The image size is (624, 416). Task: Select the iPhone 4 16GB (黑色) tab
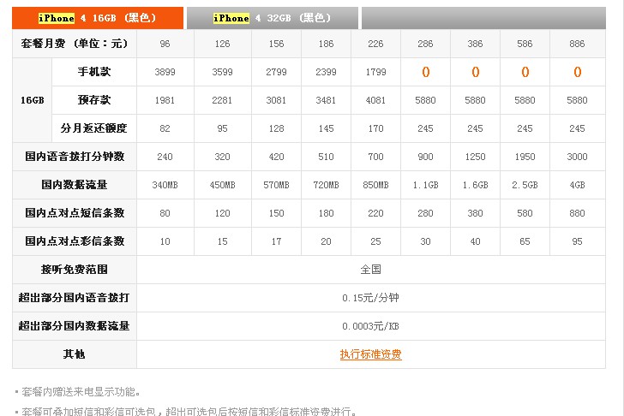[x=98, y=18]
